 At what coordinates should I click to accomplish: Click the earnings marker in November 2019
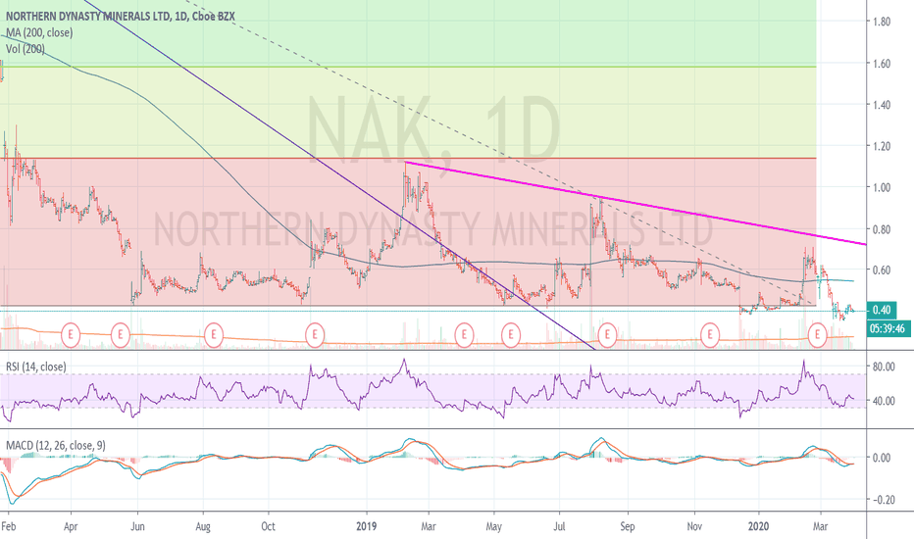pyautogui.click(x=710, y=334)
